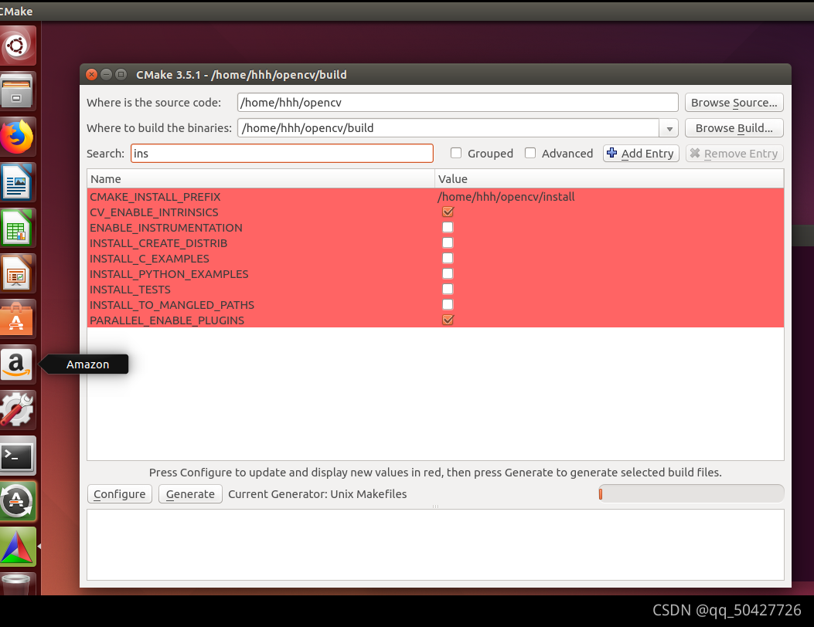Open the Files manager in the launcher
The image size is (814, 627).
17,91
